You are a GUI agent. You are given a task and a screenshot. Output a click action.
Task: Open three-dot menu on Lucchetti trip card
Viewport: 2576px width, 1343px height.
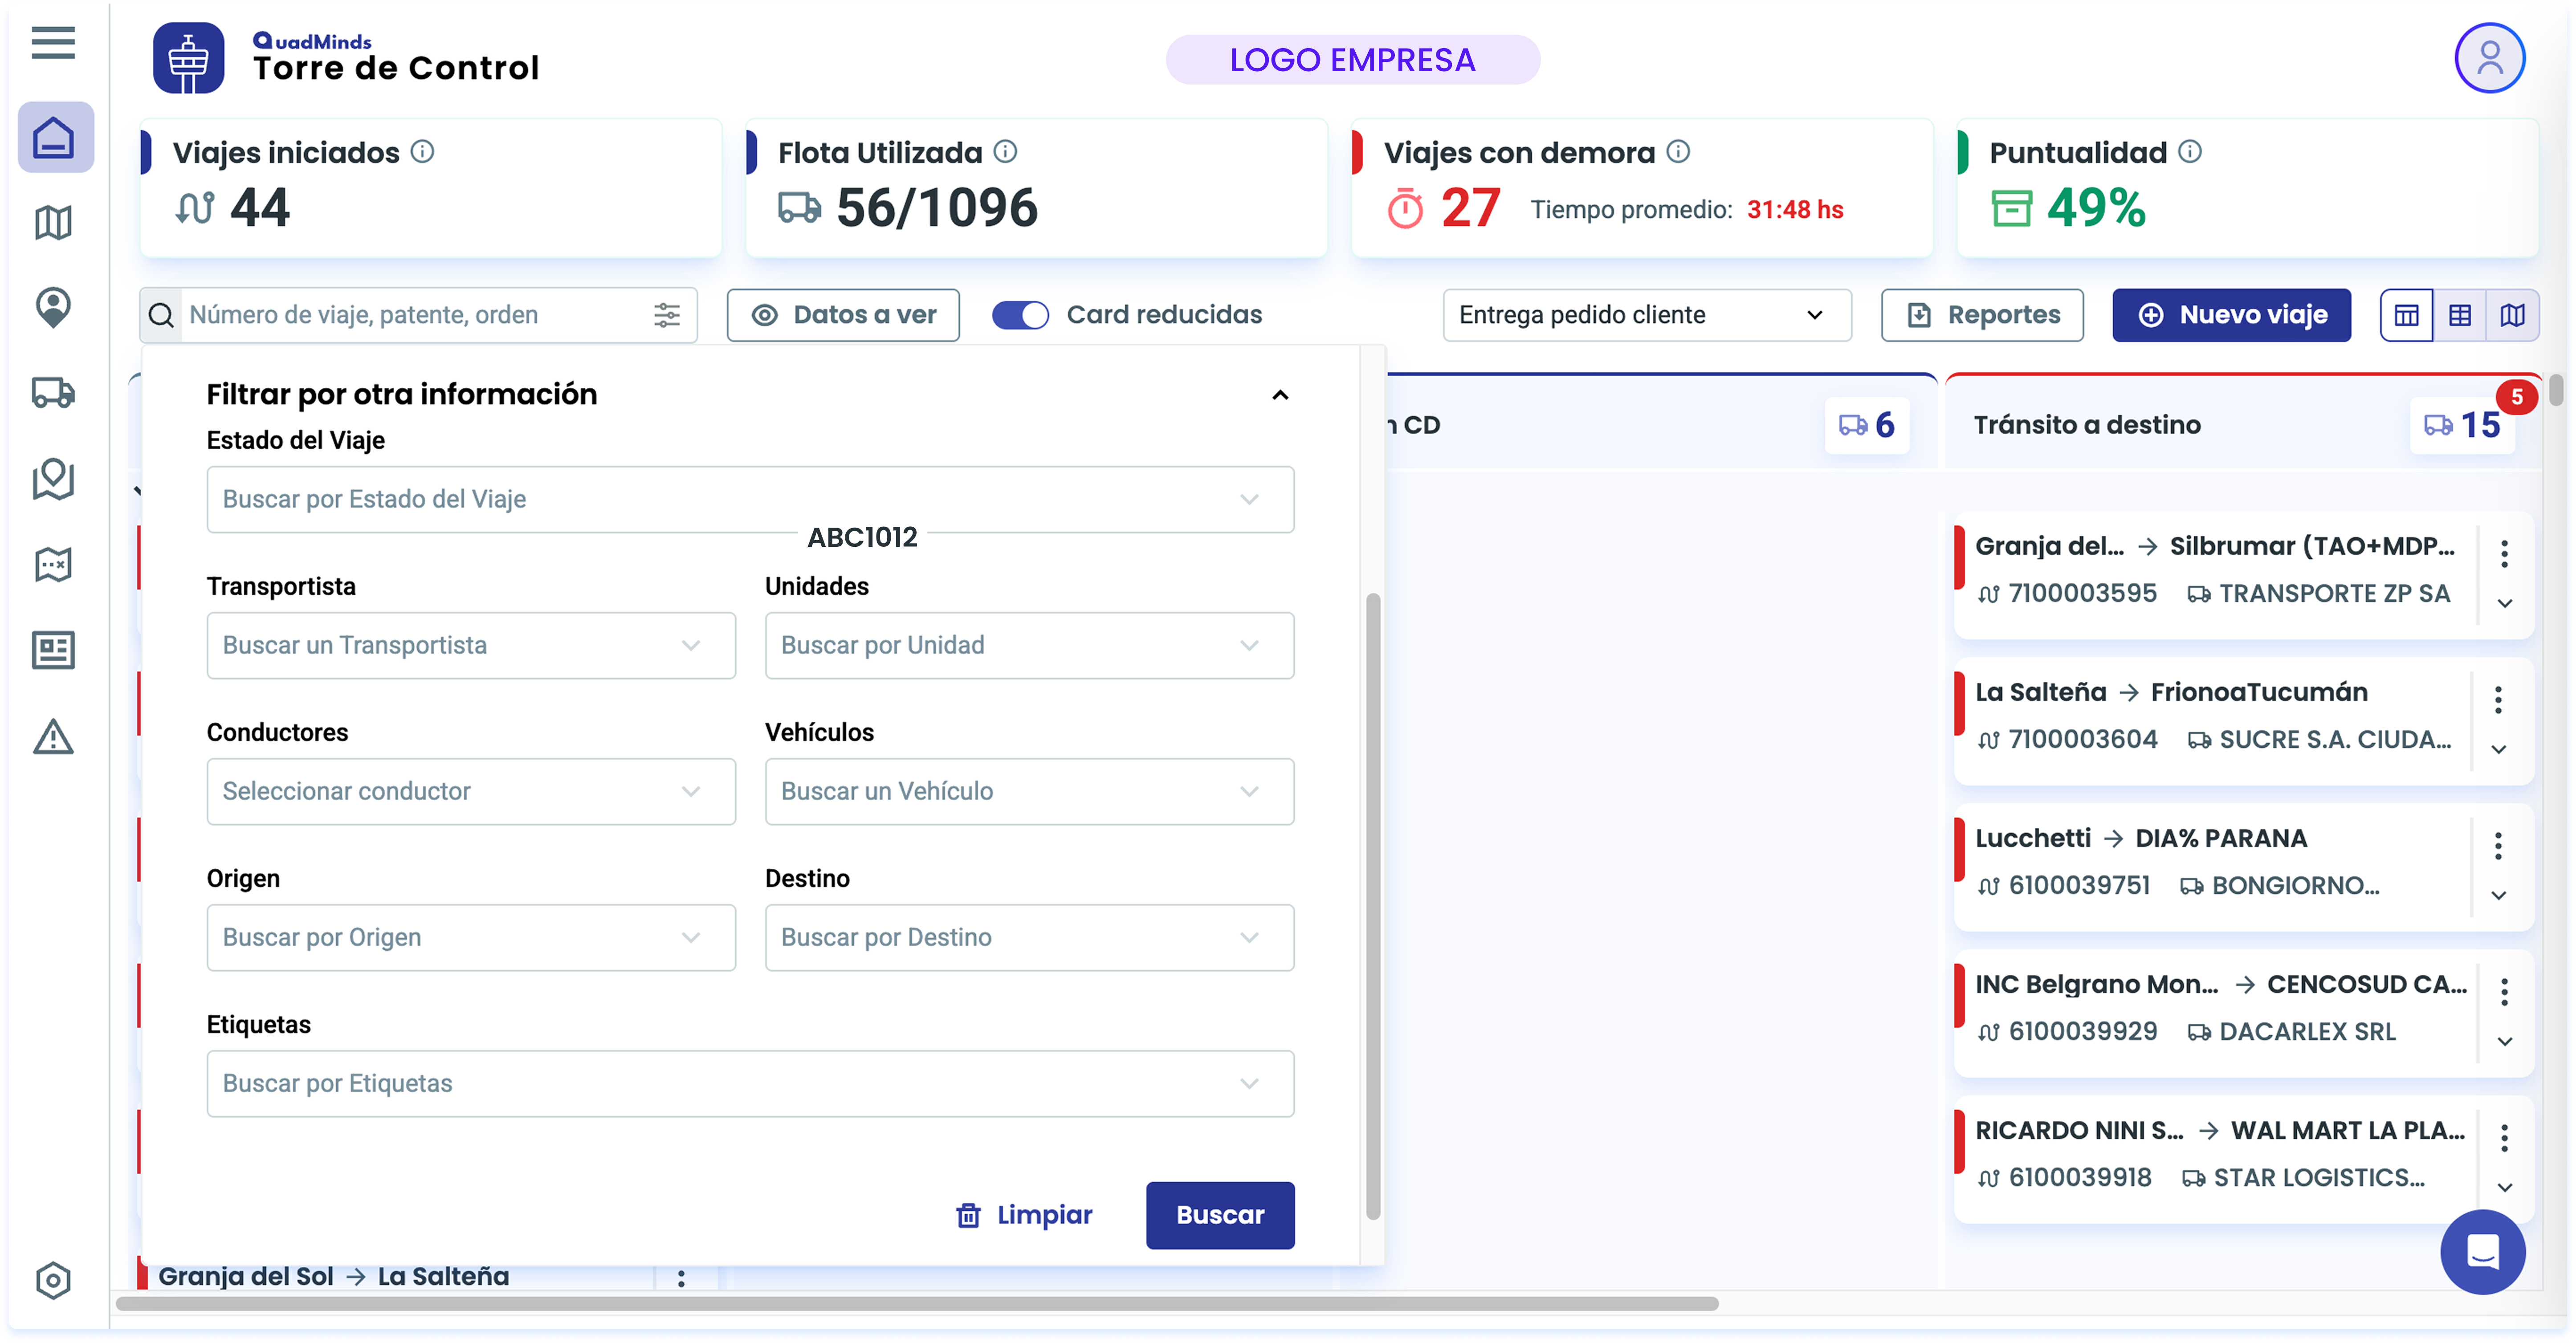coord(2497,846)
